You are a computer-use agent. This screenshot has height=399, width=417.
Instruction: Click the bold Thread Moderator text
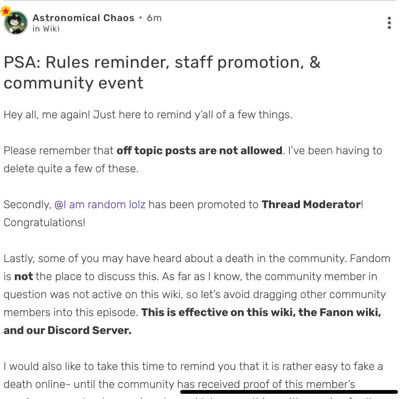[311, 204]
